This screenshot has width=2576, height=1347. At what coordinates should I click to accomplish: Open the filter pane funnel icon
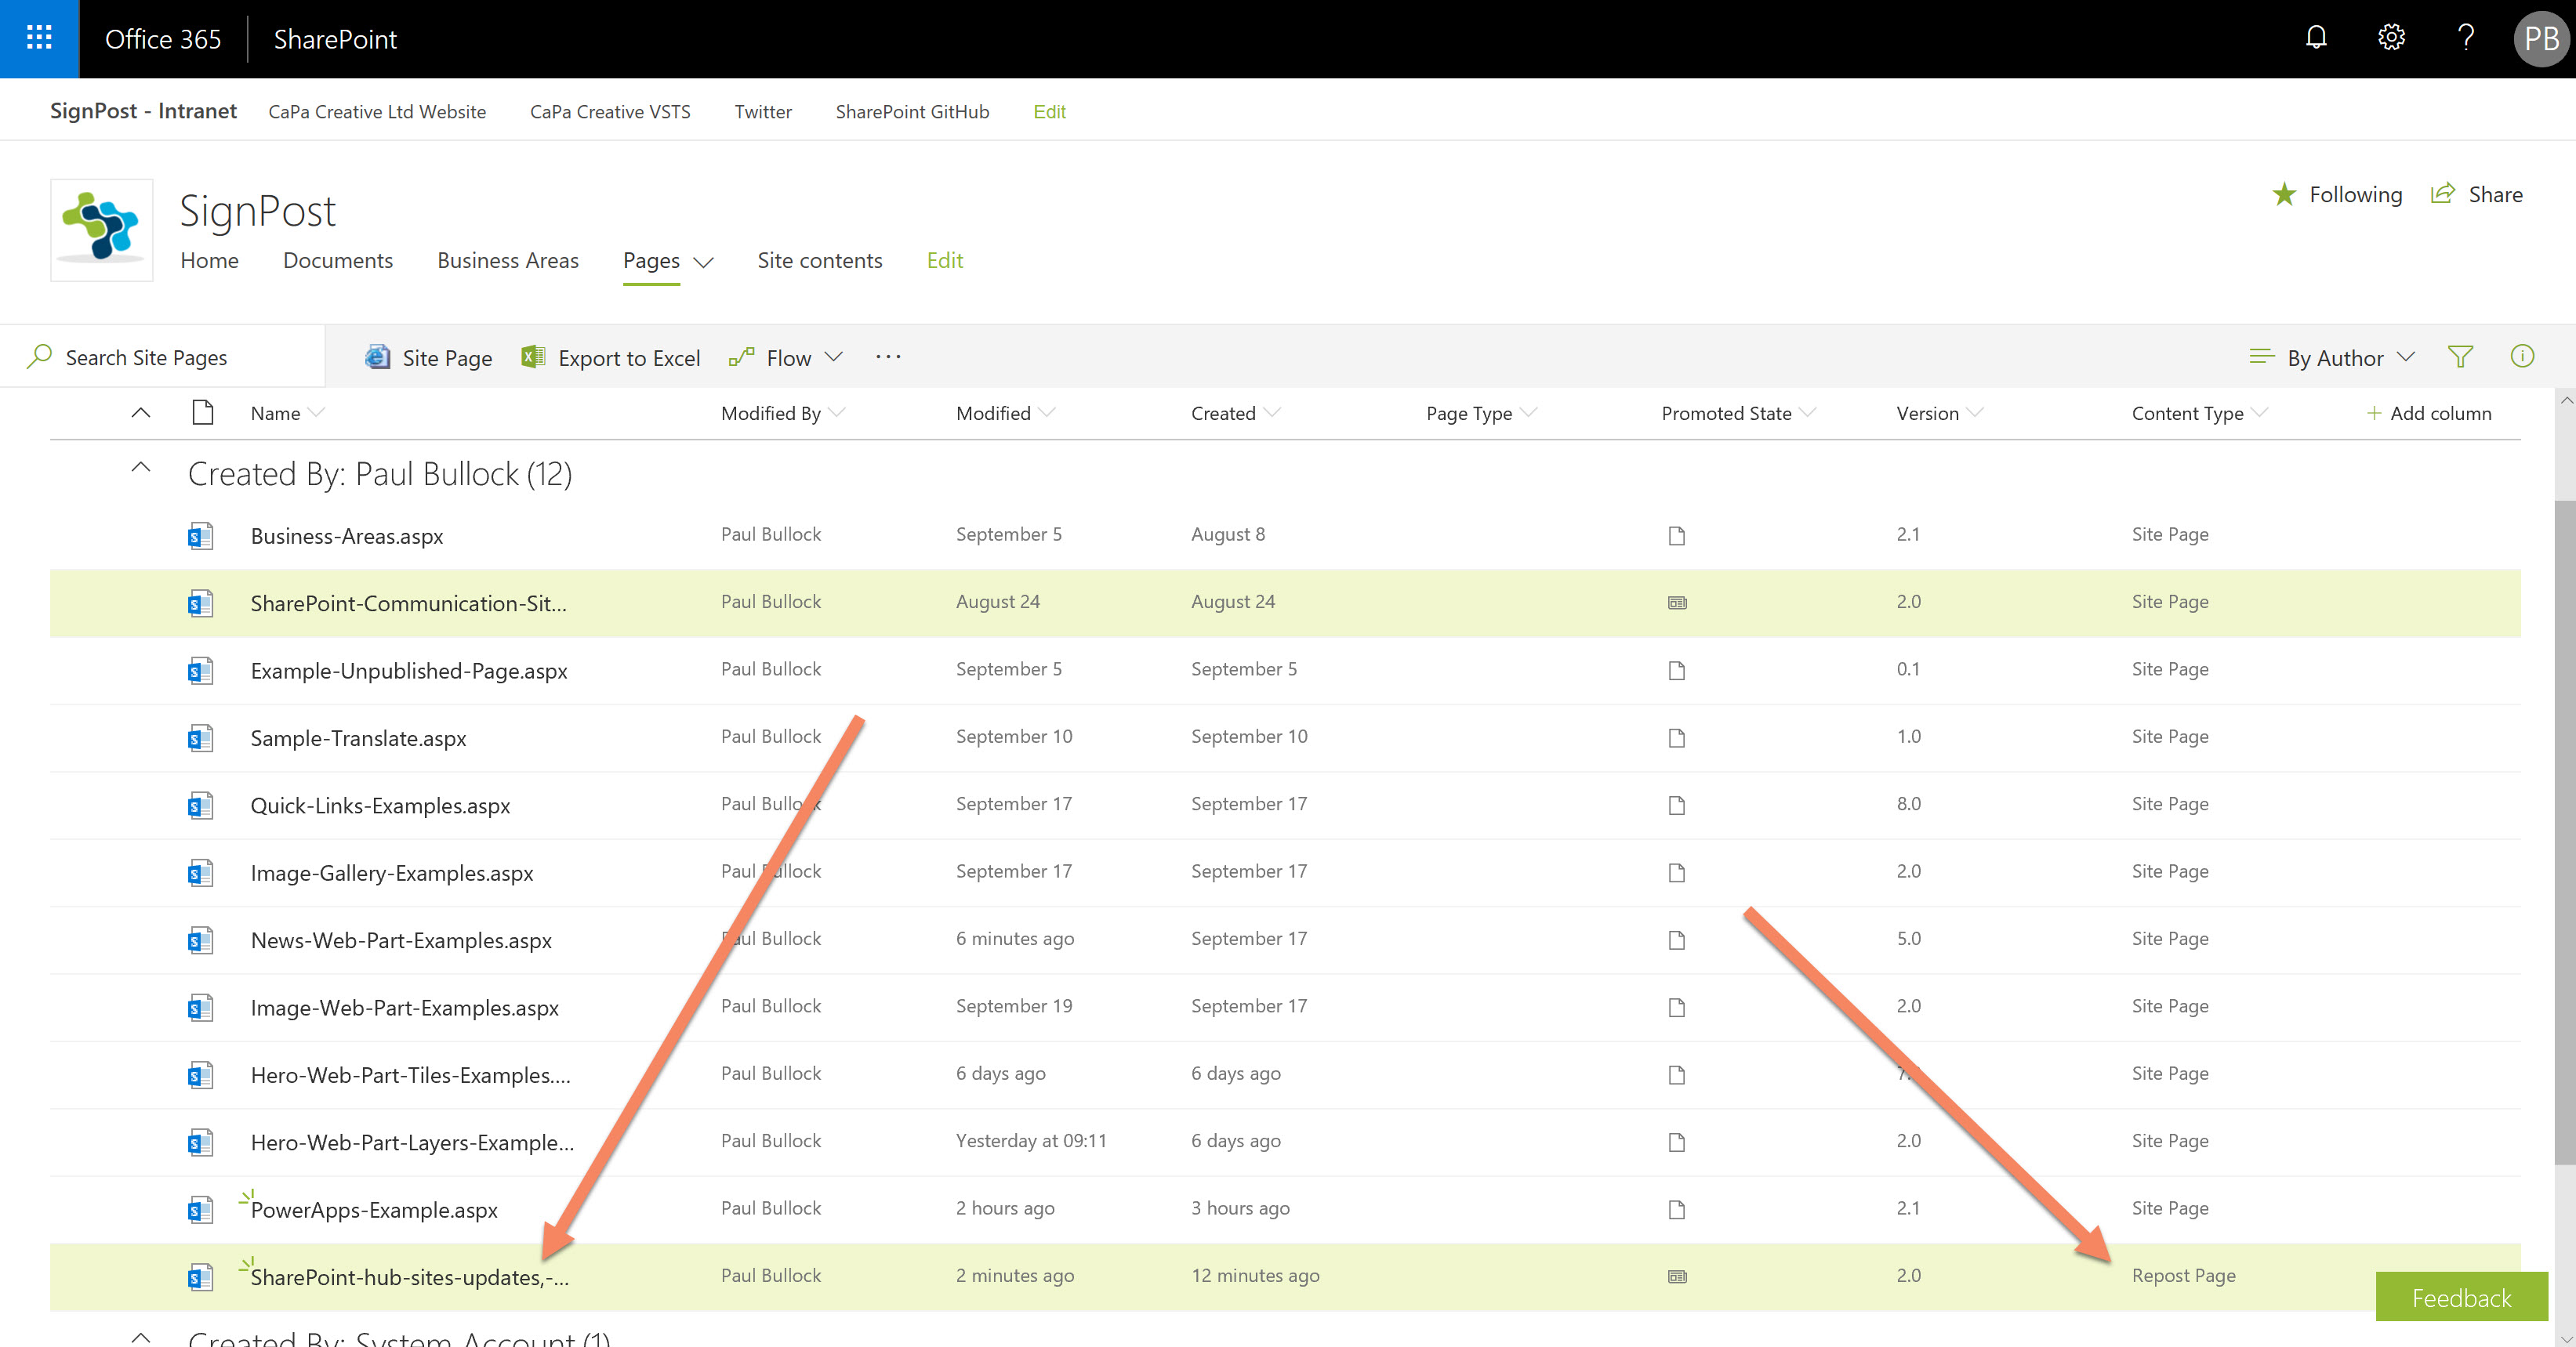click(2460, 357)
